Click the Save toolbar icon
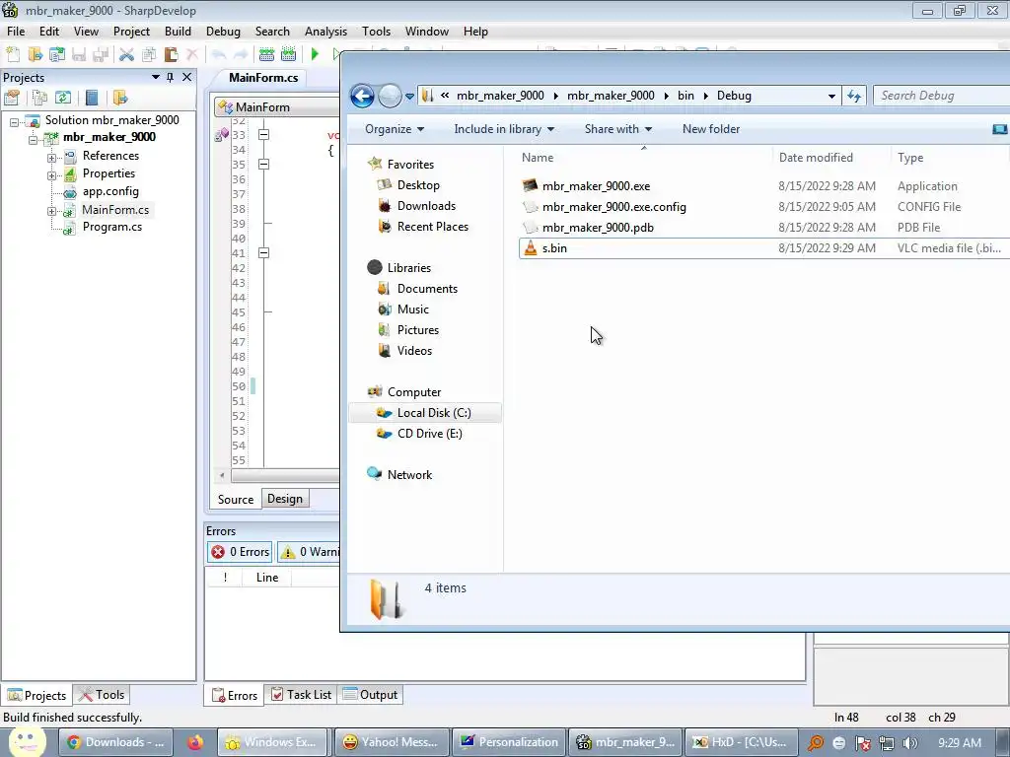This screenshot has width=1010, height=757. point(79,55)
